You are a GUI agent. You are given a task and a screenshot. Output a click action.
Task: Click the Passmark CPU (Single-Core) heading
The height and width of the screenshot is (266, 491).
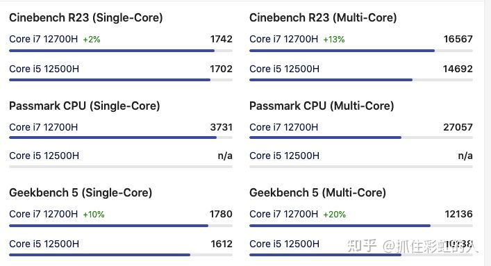pyautogui.click(x=85, y=106)
